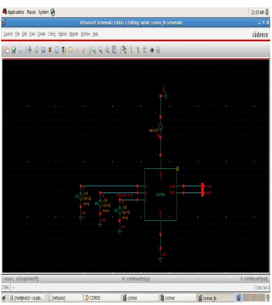
Task: Open object Properties info icon
Action: (x=57, y=50)
